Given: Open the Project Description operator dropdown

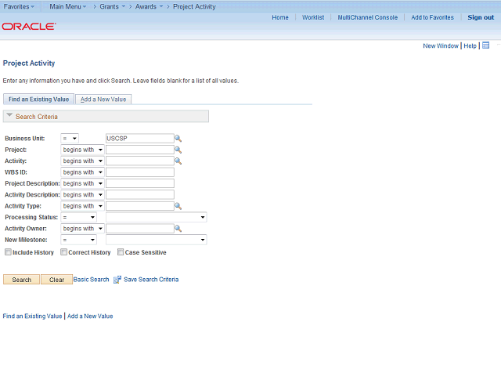Looking at the screenshot, I should click(x=82, y=183).
